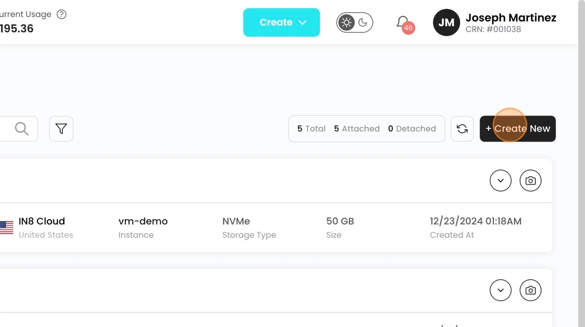Image resolution: width=585 pixels, height=327 pixels.
Task: Click the CRN #001038 text
Action: (x=493, y=29)
